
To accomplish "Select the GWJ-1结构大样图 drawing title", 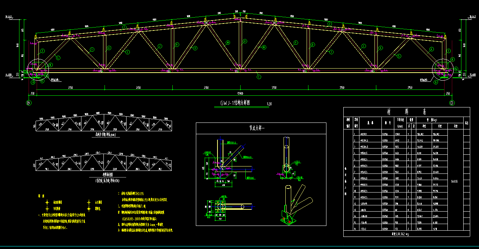I will [235, 103].
